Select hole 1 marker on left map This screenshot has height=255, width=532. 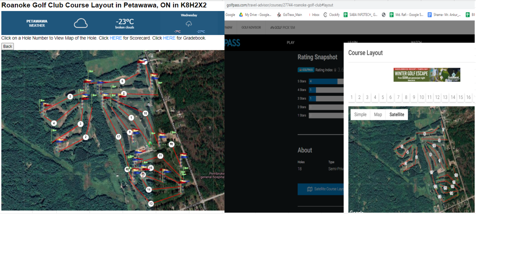pos(131,118)
